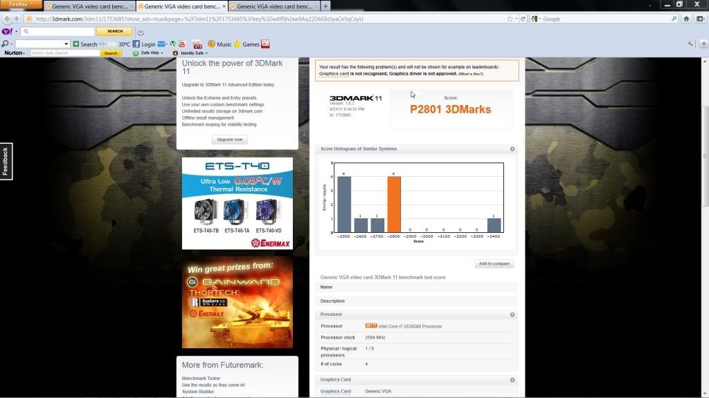Click the Norton Search button
The image size is (709, 398).
111,53
